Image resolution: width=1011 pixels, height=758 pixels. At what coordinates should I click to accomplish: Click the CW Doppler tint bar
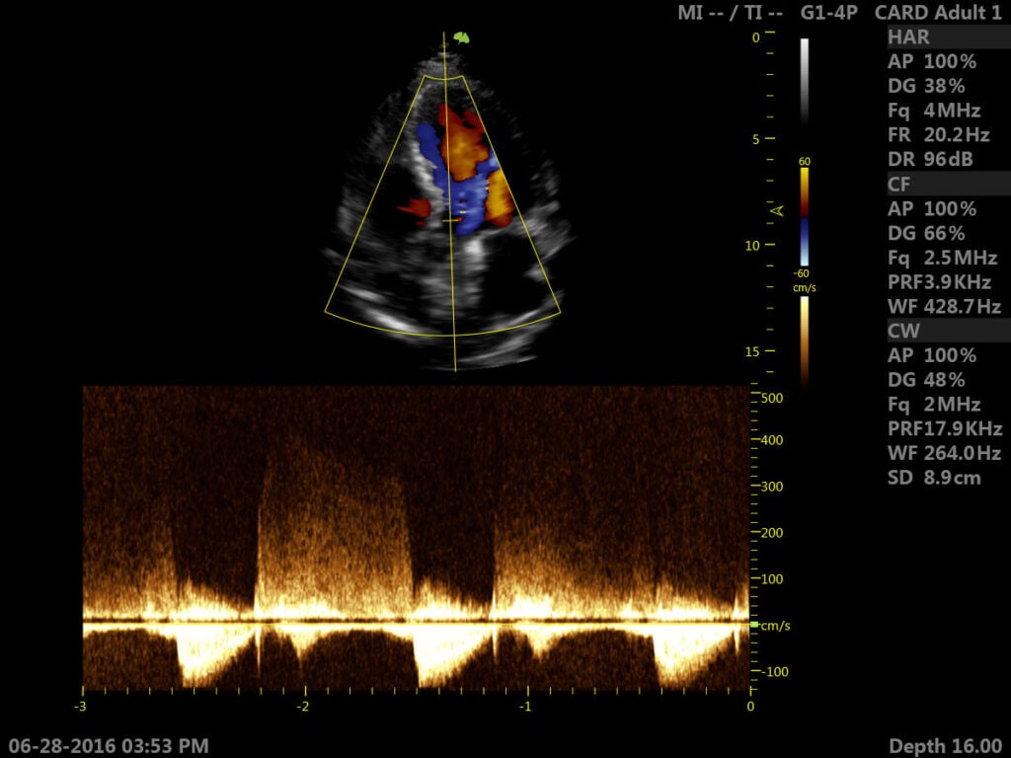click(805, 341)
